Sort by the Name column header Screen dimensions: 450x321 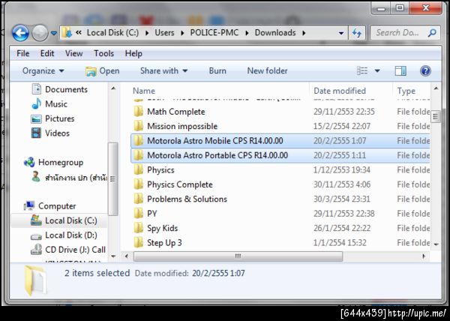point(144,91)
